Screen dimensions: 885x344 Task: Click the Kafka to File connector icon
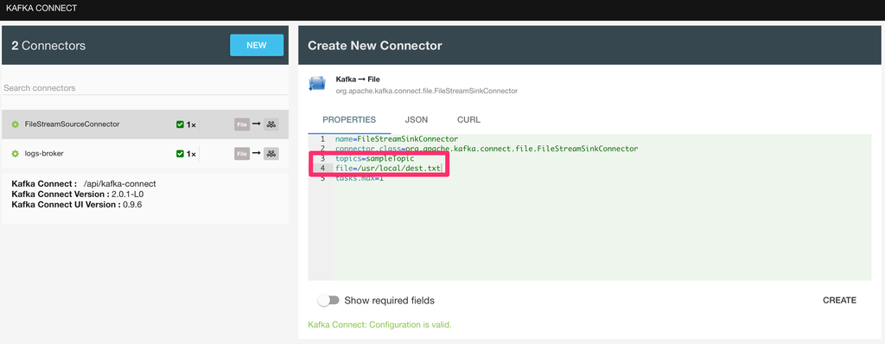pos(316,84)
